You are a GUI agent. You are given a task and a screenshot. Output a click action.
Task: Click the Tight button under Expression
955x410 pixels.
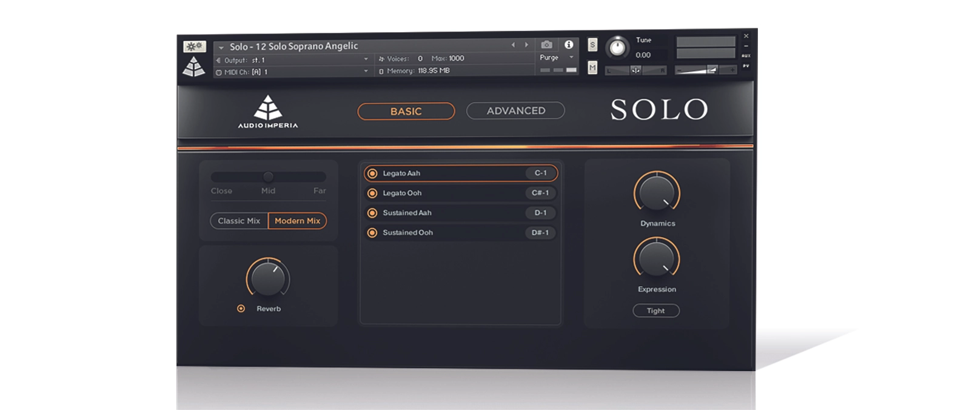tap(656, 311)
